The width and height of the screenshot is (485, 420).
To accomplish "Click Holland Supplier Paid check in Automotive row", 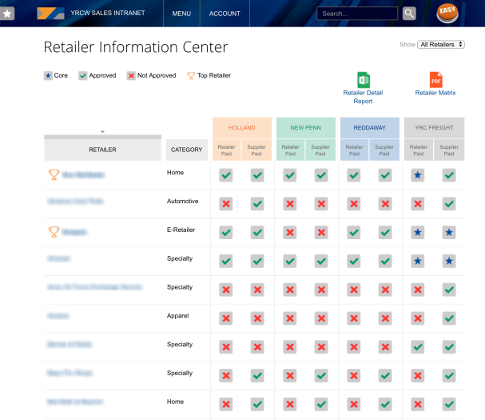I will [x=257, y=204].
